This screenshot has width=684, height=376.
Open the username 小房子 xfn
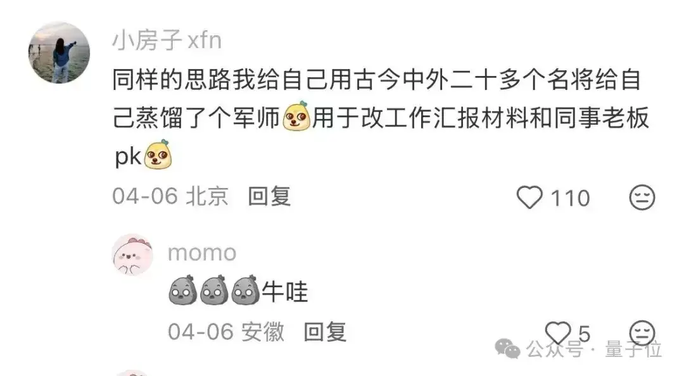[167, 41]
